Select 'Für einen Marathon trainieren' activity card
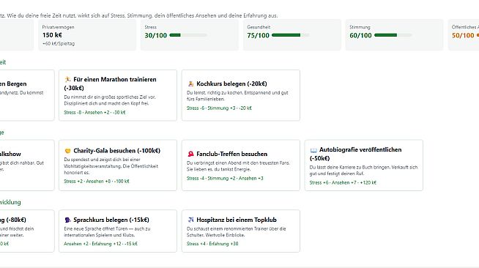 pos(118,95)
